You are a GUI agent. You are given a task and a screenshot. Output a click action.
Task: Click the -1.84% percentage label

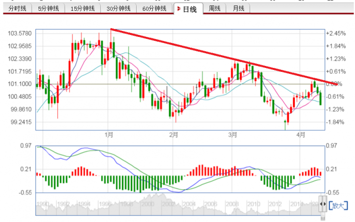(x=336, y=122)
